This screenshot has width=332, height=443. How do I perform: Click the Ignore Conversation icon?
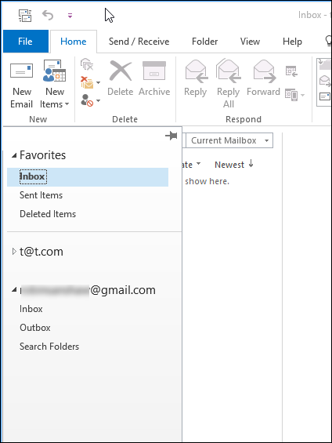(87, 64)
